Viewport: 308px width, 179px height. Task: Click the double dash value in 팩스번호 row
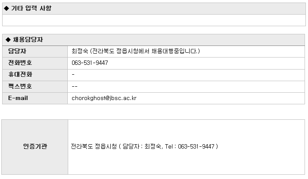(x=75, y=86)
